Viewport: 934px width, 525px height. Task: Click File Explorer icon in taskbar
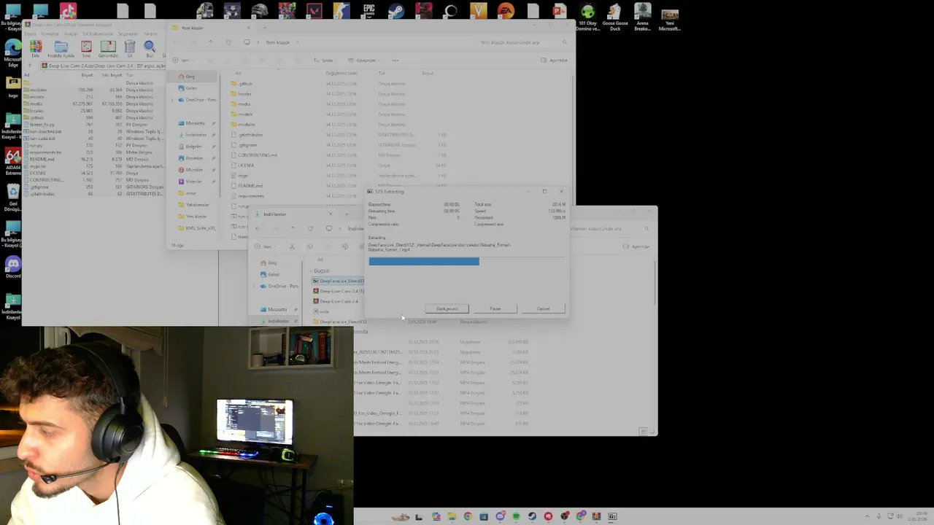(452, 516)
